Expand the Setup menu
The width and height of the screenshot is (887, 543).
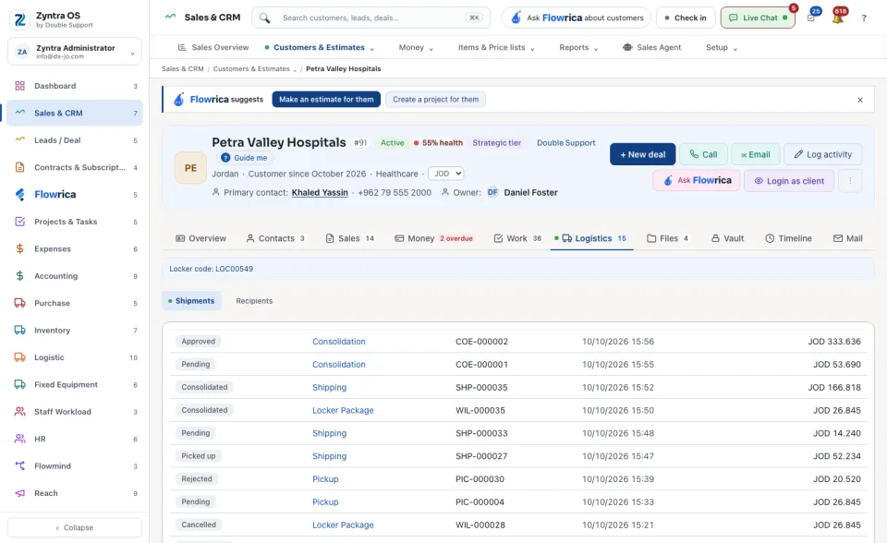click(x=722, y=47)
